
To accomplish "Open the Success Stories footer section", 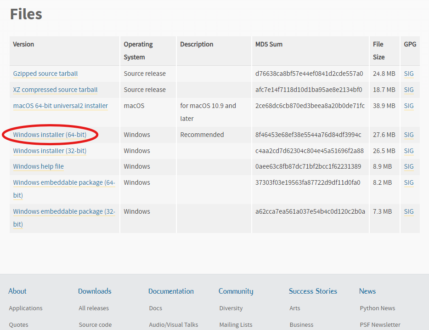I will click(313, 291).
